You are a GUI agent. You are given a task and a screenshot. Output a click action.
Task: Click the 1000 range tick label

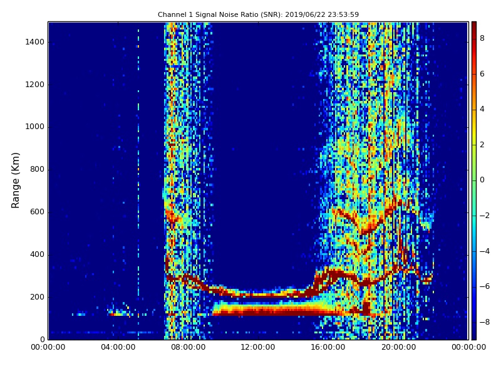click(x=34, y=127)
